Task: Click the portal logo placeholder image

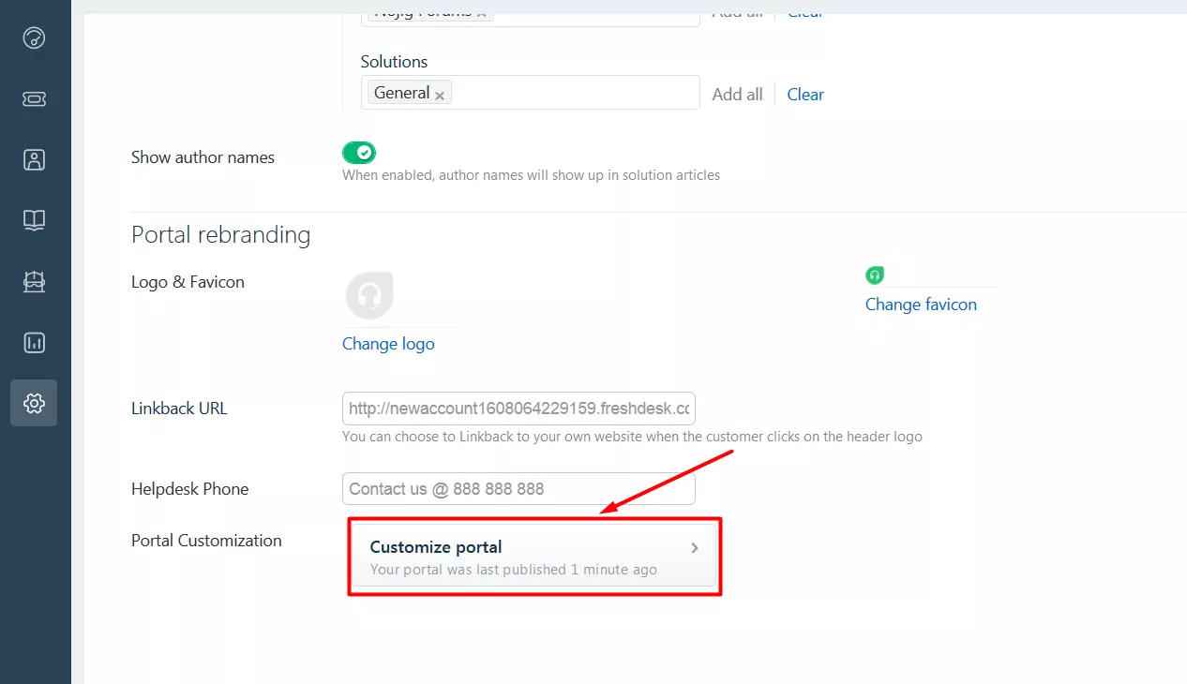Action: [x=369, y=296]
